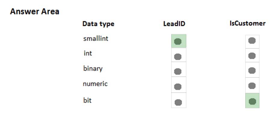Select bit radio button for LeadID
The height and width of the screenshot is (114, 279).
178,103
